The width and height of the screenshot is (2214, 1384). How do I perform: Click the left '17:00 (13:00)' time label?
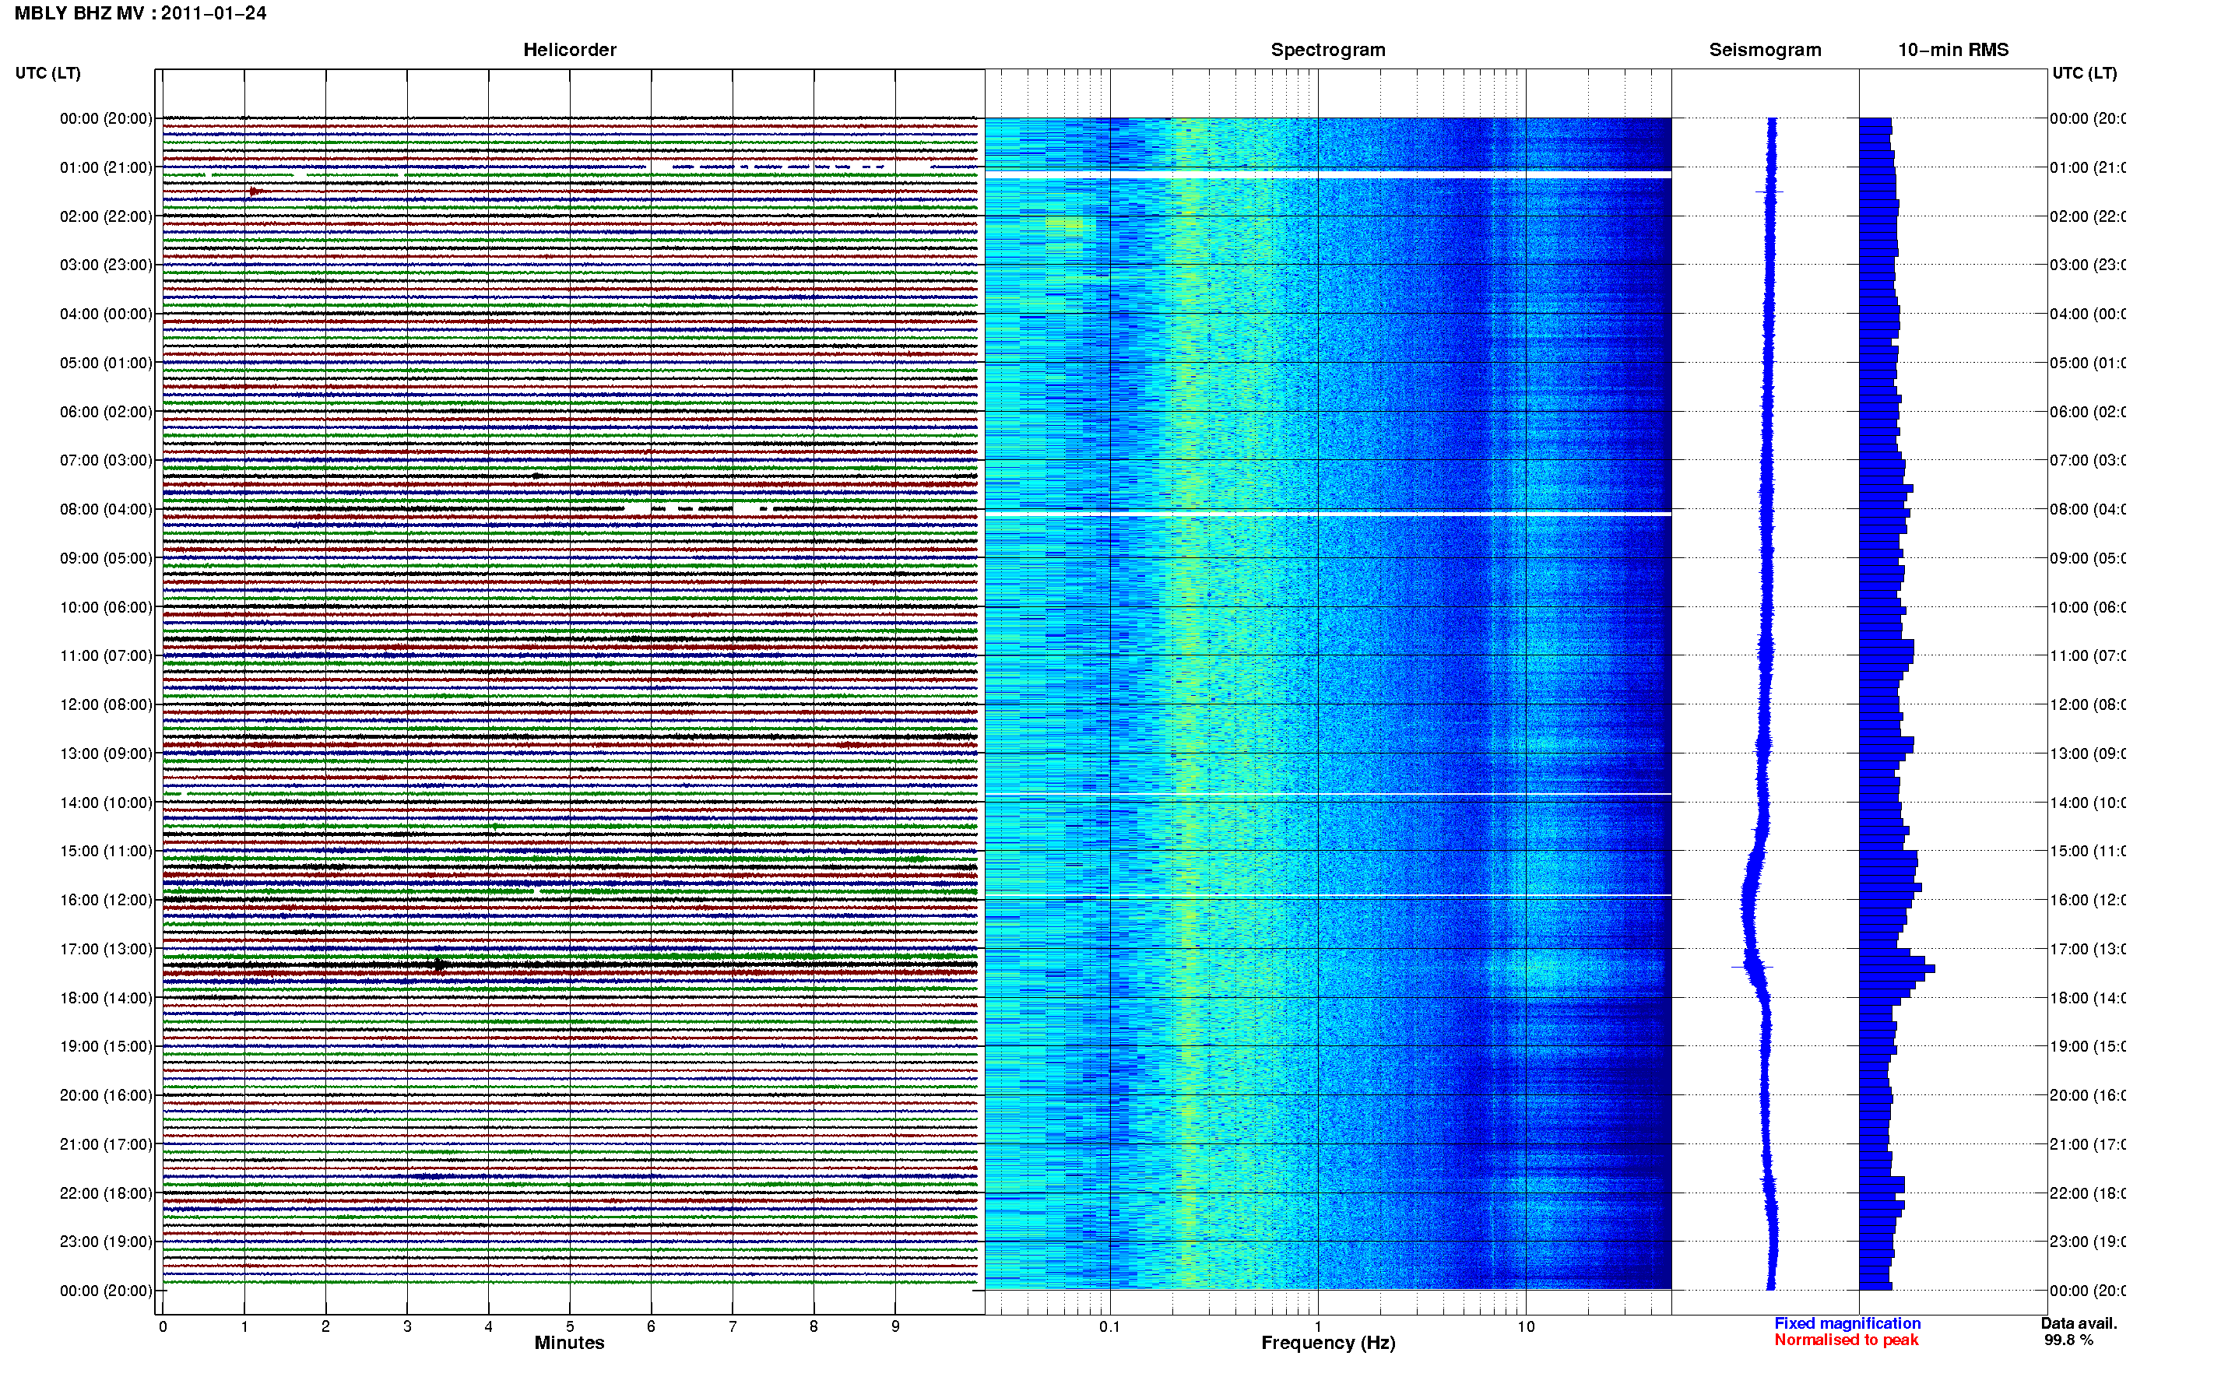coord(106,949)
